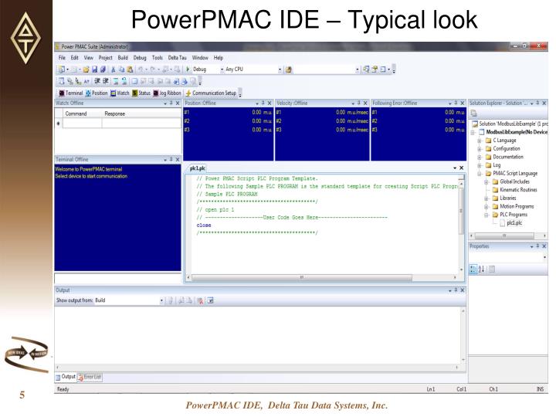Open the Delta Tau menu
Image resolution: width=556 pixels, height=417 pixels.
[177, 57]
